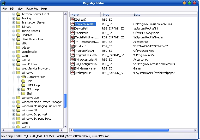Open the Edit menu
The width and height of the screenshot is (200, 140).
12,9
